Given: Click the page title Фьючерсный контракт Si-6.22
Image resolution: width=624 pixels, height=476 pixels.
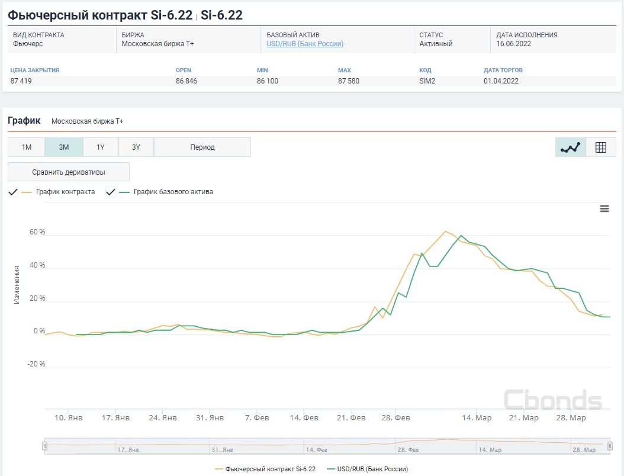Looking at the screenshot, I should coord(100,15).
